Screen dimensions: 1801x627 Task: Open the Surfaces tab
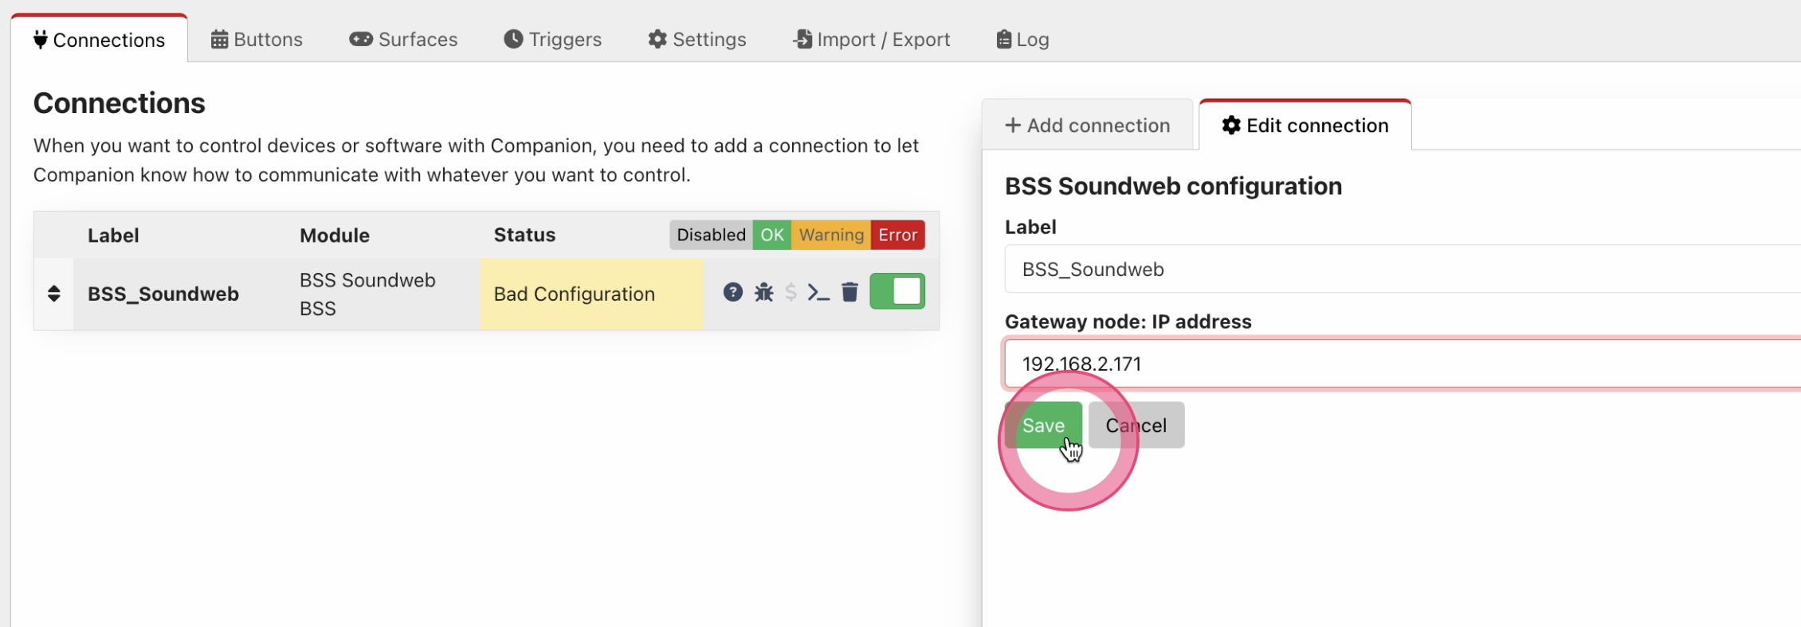[403, 40]
